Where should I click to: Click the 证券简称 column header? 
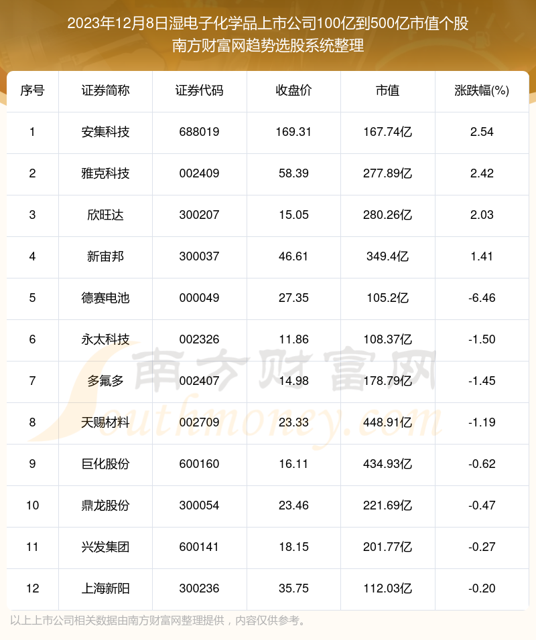tap(105, 90)
